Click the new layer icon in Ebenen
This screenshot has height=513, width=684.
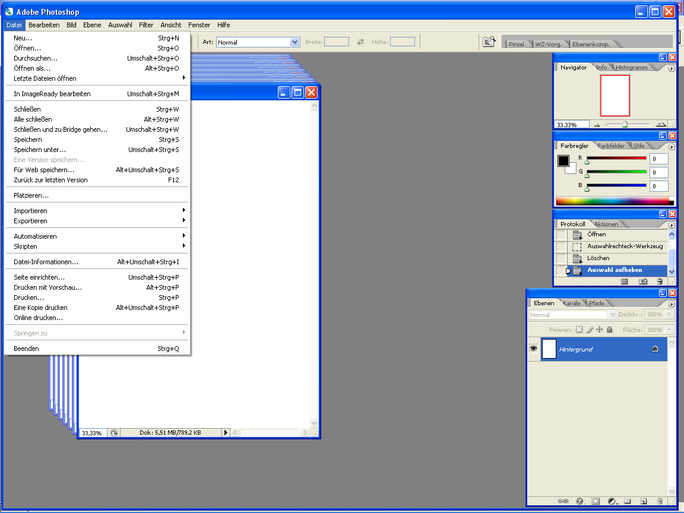coord(644,501)
